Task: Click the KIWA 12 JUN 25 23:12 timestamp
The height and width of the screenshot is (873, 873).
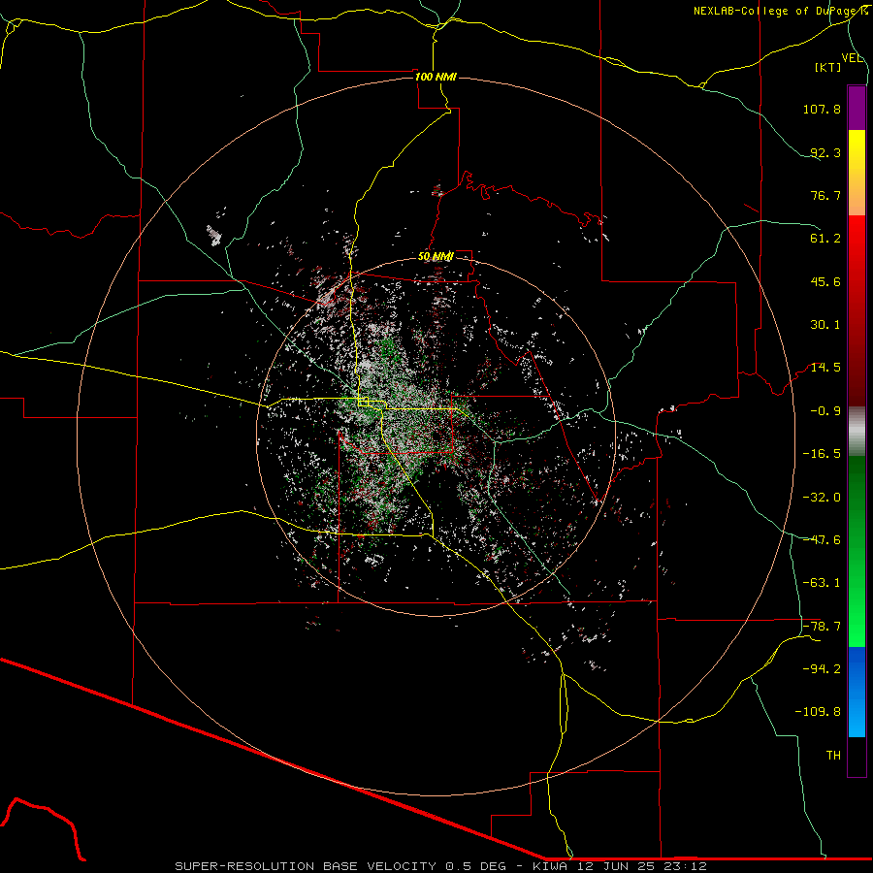Action: pos(620,866)
